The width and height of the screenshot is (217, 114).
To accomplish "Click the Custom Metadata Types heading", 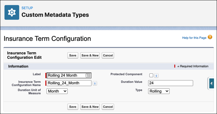I will [x=55, y=15].
